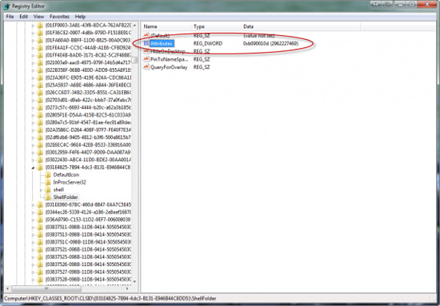Click folder icon of {01FA60A0 key
The height and width of the screenshot is (306, 440).
coord(40,41)
